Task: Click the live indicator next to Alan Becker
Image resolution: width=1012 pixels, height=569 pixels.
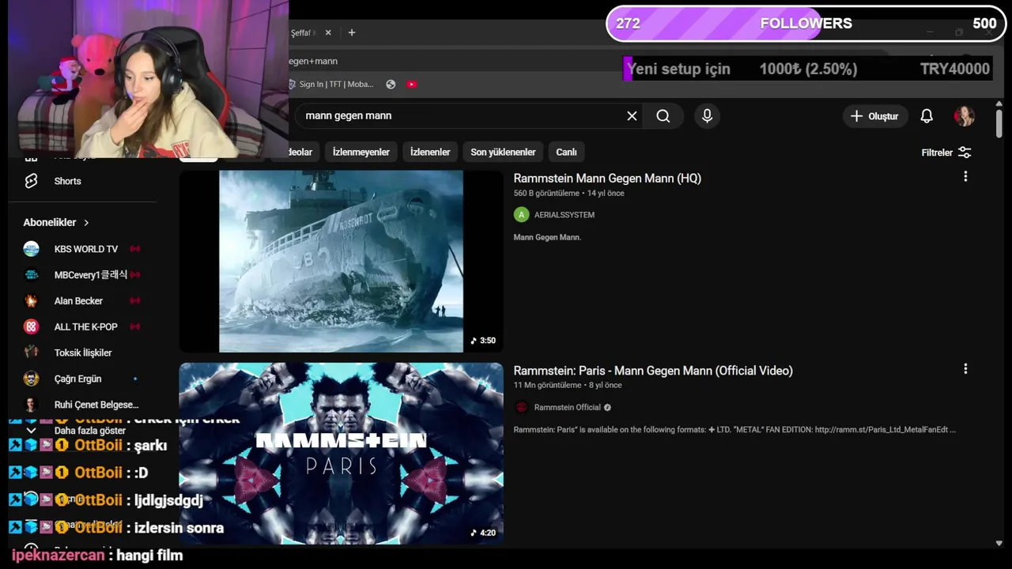Action: [x=135, y=301]
